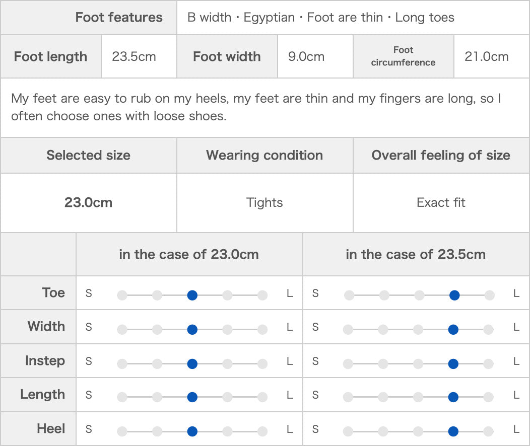The width and height of the screenshot is (530, 446).
Task: Select the blue Instep dot for 23.0cm
Action: (192, 363)
